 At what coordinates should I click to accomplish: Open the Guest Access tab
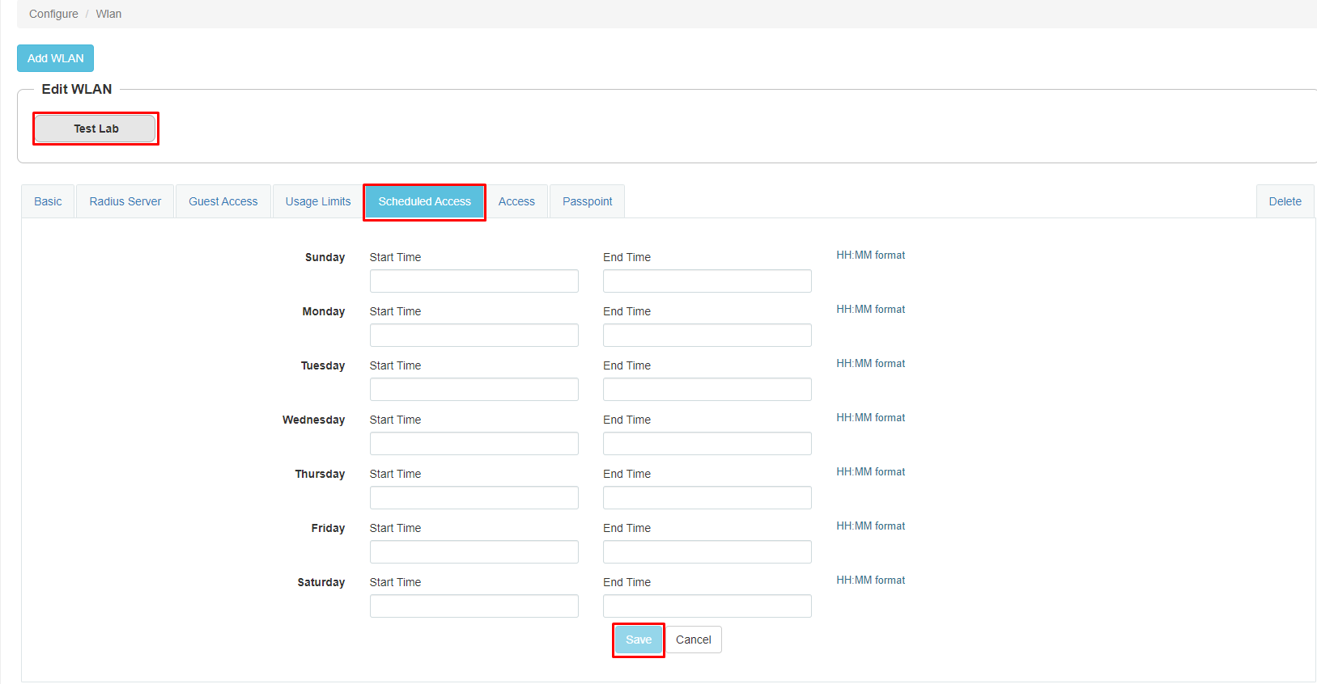(223, 201)
